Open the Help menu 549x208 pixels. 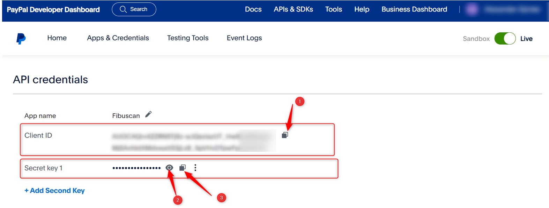[362, 9]
